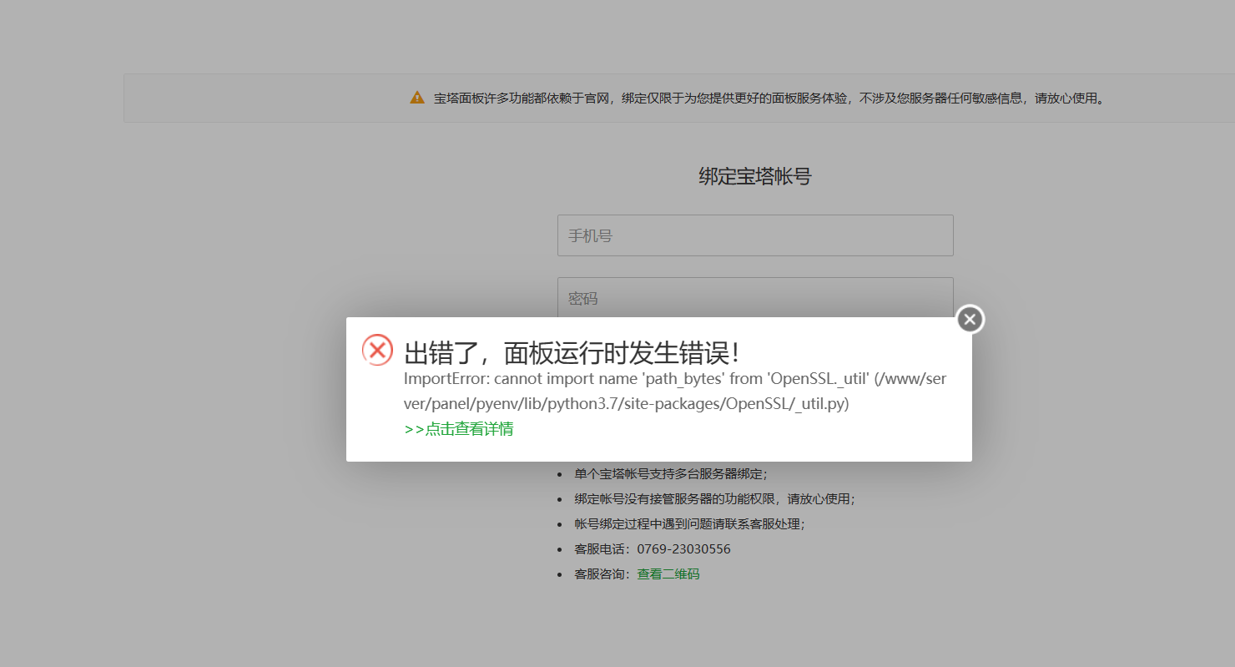
Task: Click the 出错了，面板运行时发生错误 heading
Action: [572, 353]
